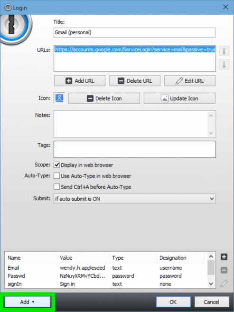Enable Use Auto-Type in web browser
This screenshot has height=312, width=234.
[57, 175]
